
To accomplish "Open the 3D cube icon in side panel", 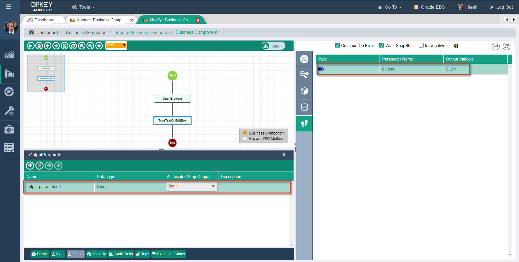I will (x=304, y=91).
